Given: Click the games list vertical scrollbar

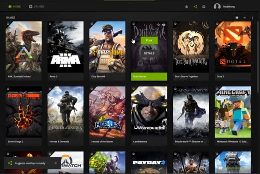Looking at the screenshot, I should (258, 56).
